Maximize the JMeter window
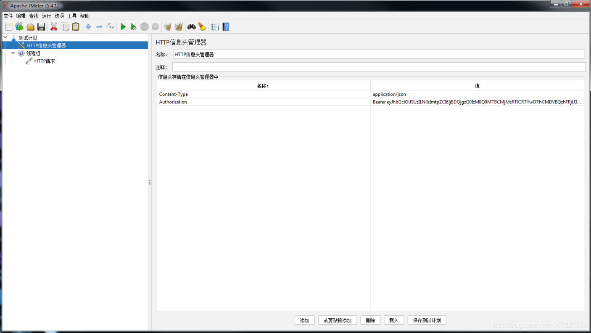 coord(567,4)
